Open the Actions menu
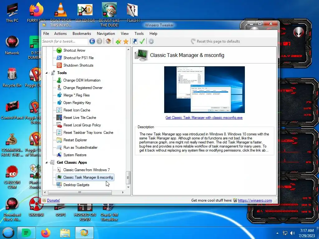This screenshot has width=319, height=239. [60, 34]
